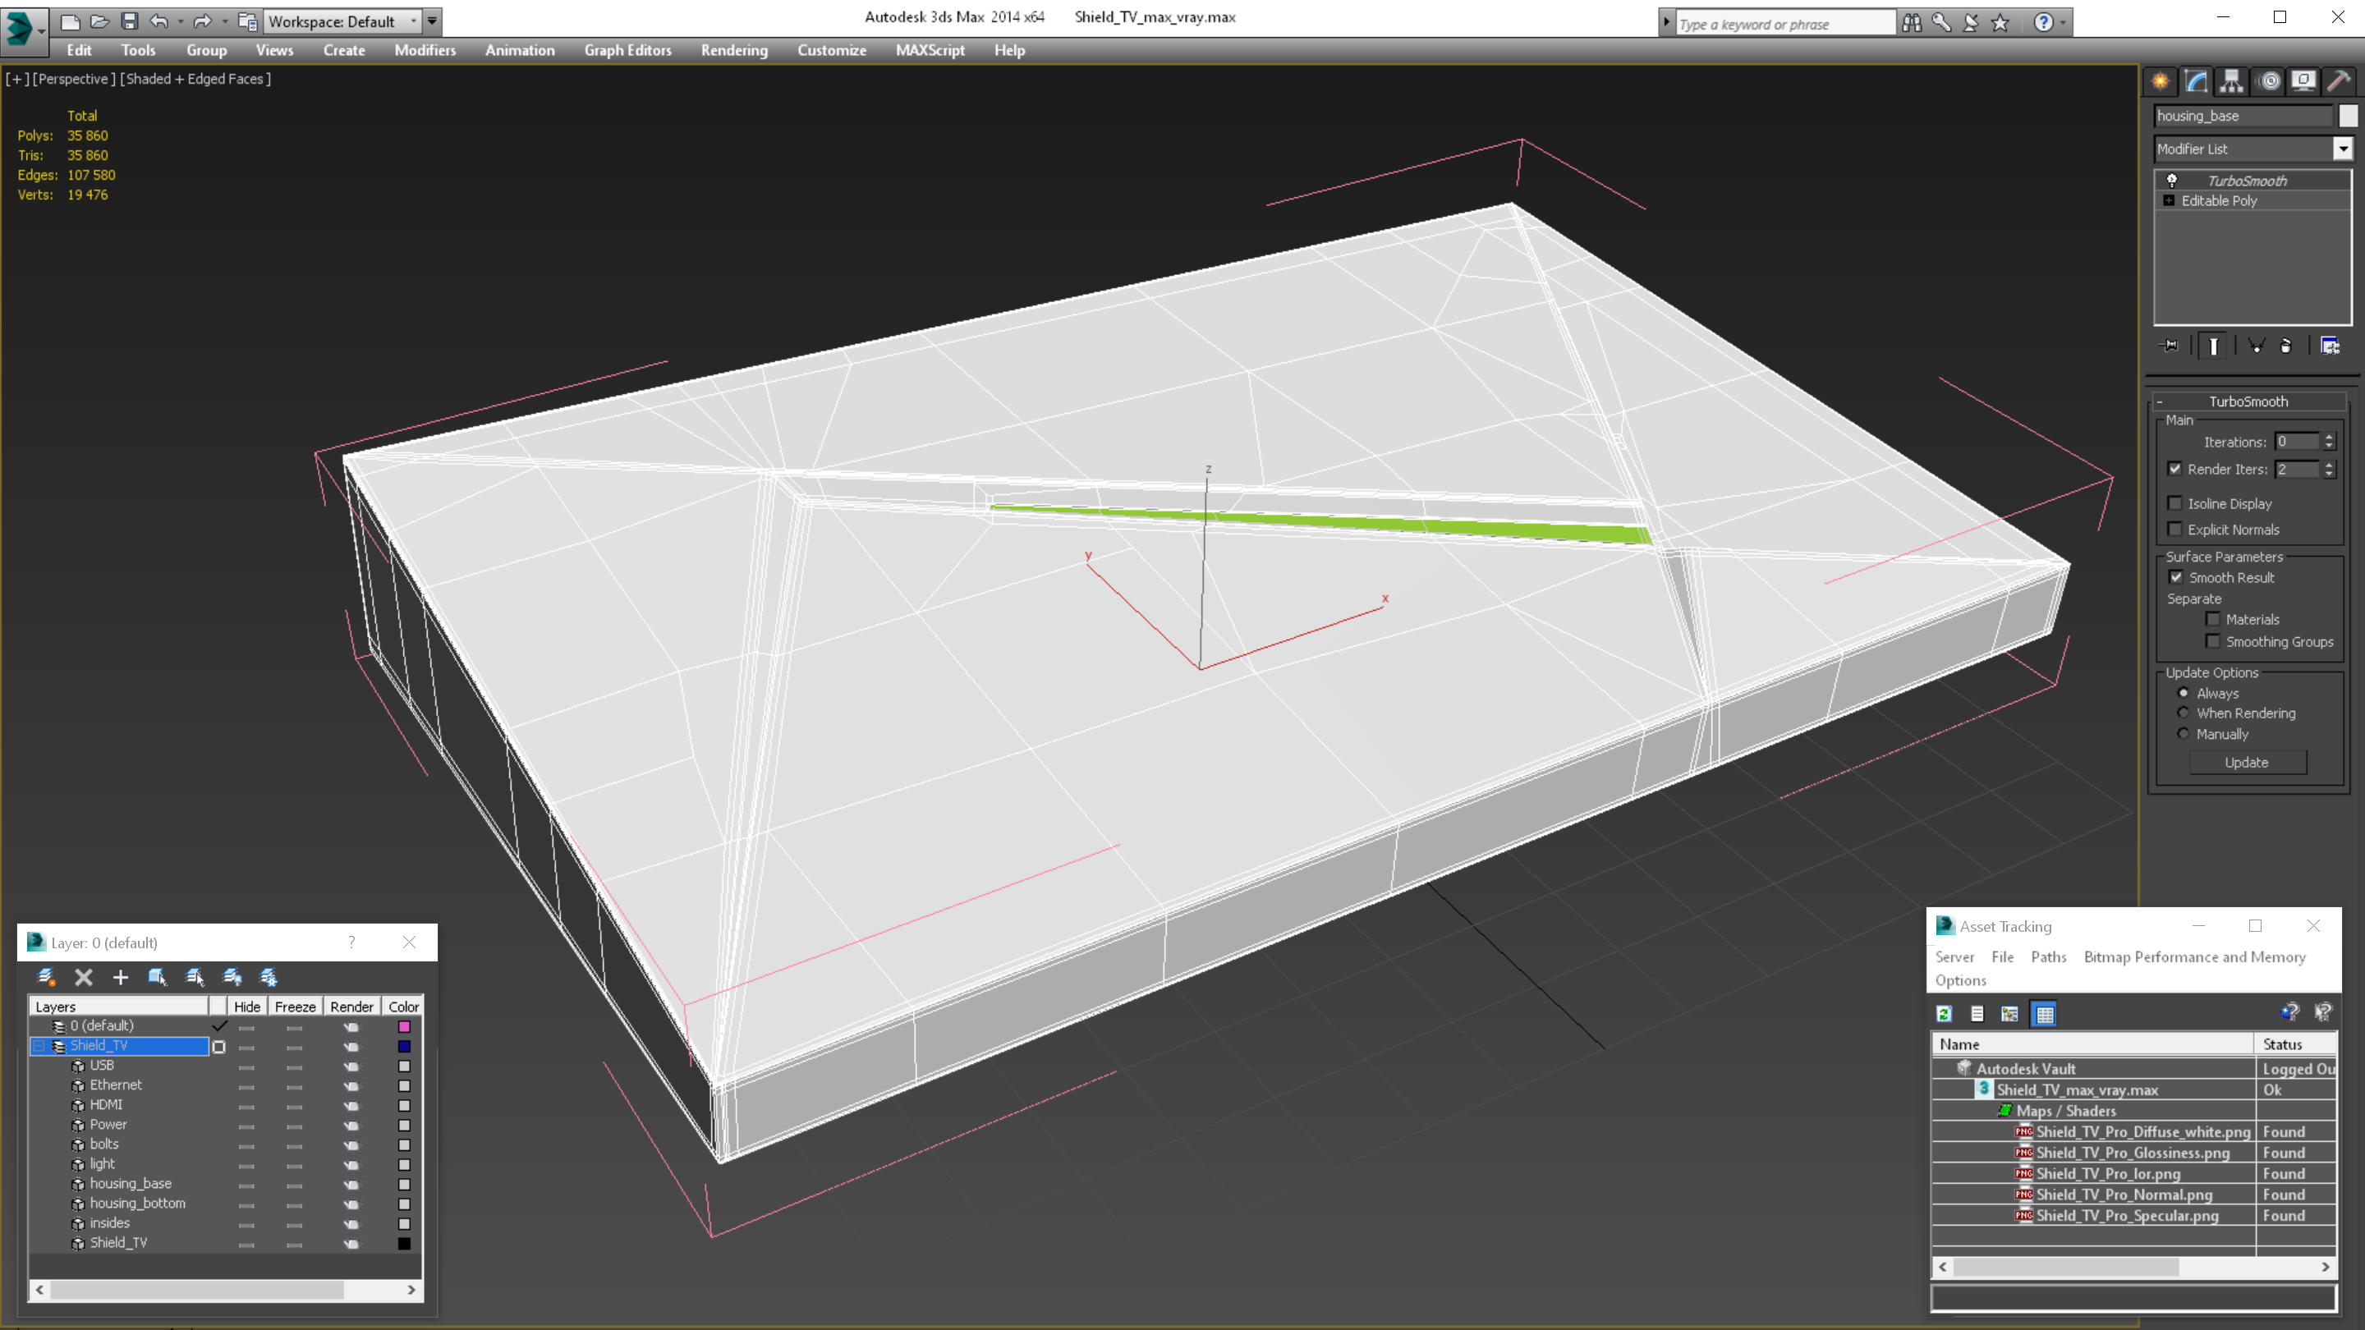The height and width of the screenshot is (1330, 2365).
Task: Switch to the Display command panel tab
Action: click(2303, 80)
